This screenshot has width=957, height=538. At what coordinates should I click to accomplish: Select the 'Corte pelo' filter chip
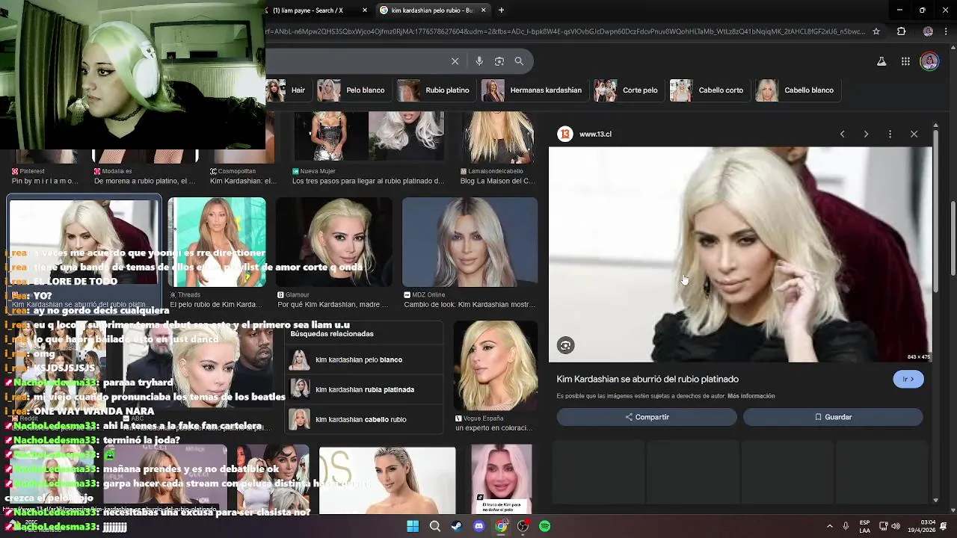click(x=627, y=90)
